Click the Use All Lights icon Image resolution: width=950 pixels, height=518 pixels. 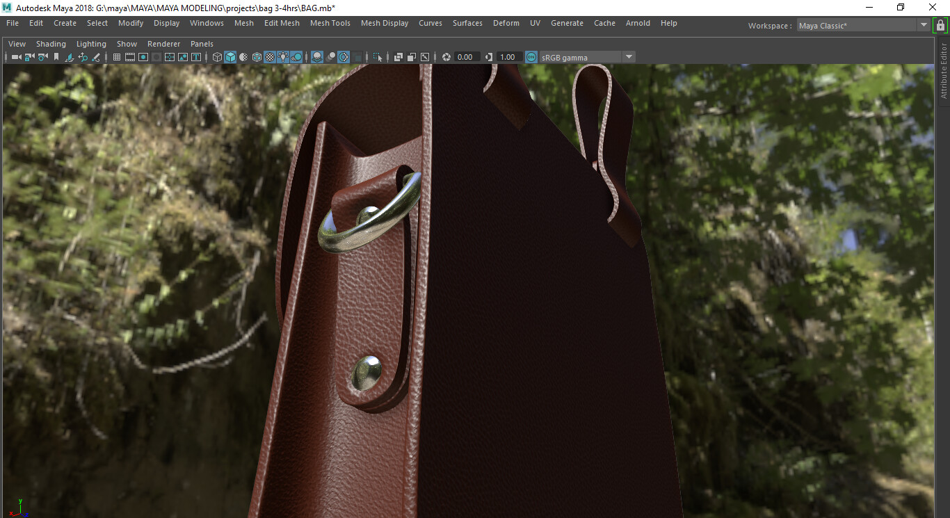pos(282,57)
